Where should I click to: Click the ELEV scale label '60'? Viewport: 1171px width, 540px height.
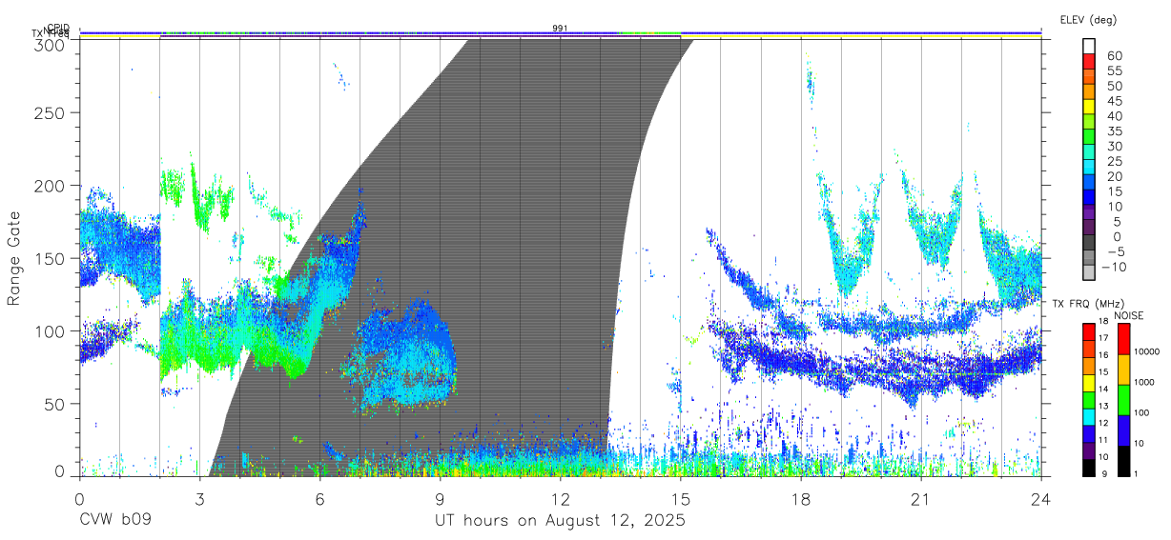tap(1114, 56)
